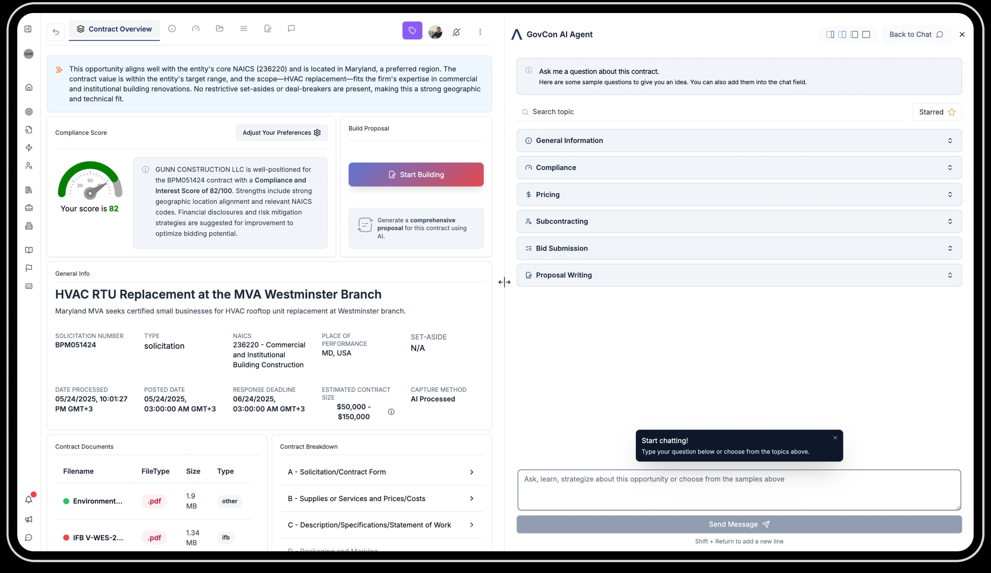The width and height of the screenshot is (991, 573).
Task: Select the purple tag icon in the toolbar
Action: [412, 31]
